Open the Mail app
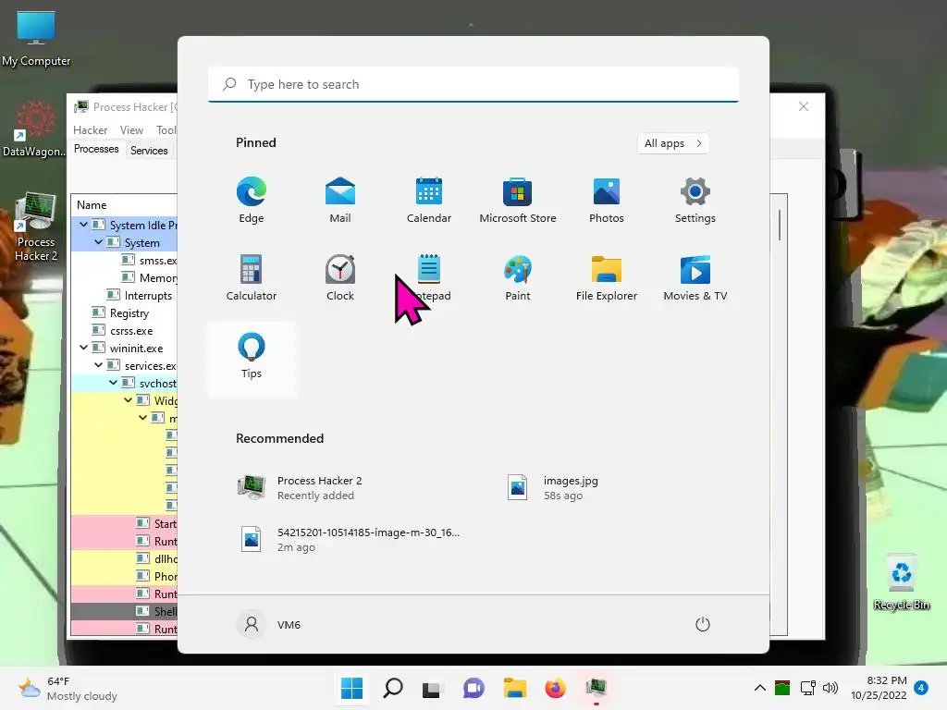The height and width of the screenshot is (710, 947). (x=340, y=201)
